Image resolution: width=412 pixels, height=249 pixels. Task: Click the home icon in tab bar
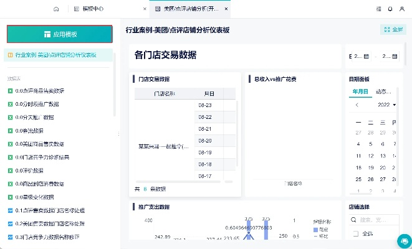pos(56,9)
